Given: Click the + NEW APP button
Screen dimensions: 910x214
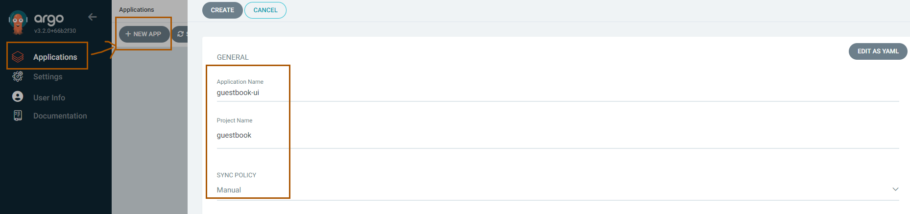Looking at the screenshot, I should pyautogui.click(x=144, y=34).
